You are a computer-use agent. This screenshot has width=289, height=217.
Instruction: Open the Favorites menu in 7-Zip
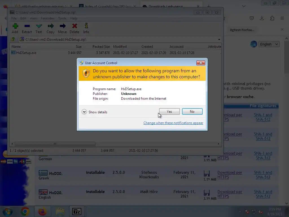point(47,18)
